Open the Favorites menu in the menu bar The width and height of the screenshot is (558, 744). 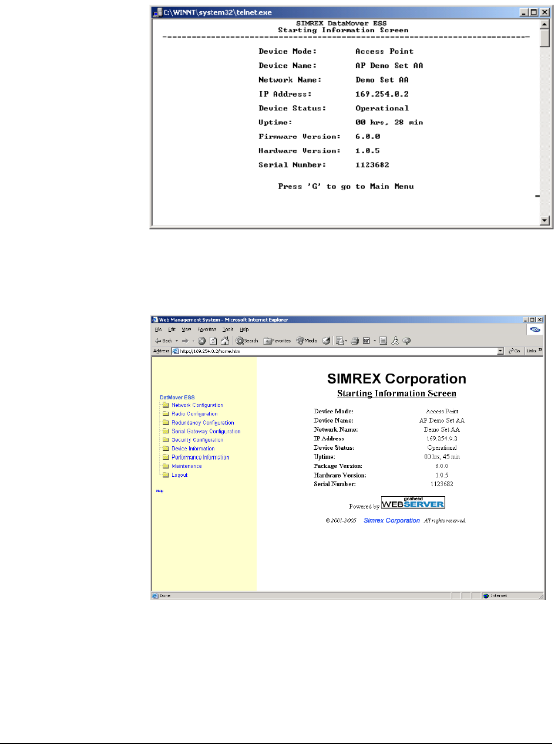point(207,330)
